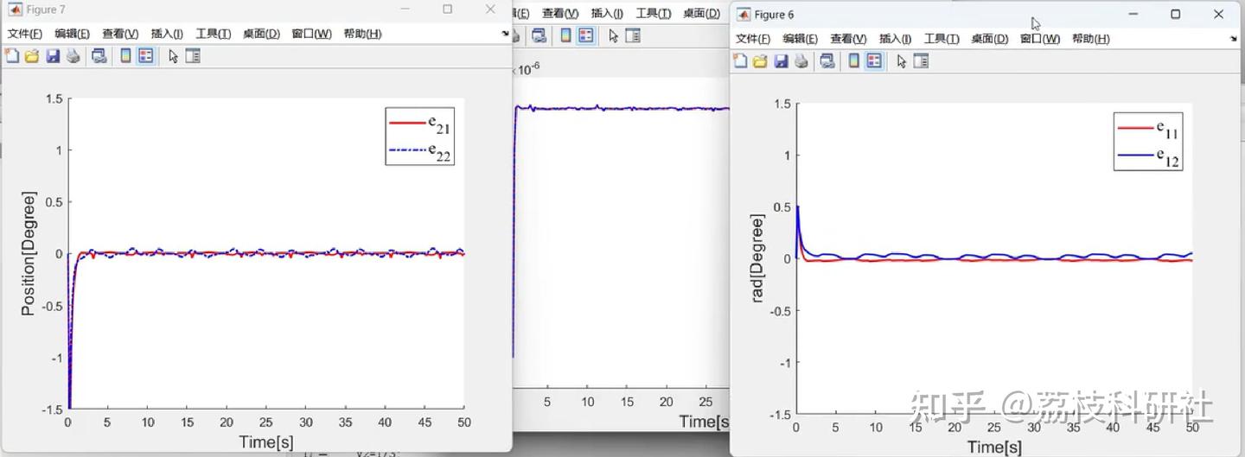
Task: Insert colorbar icon in Figure 7 toolbar
Action: coord(125,56)
